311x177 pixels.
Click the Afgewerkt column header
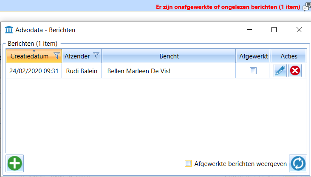click(x=253, y=56)
